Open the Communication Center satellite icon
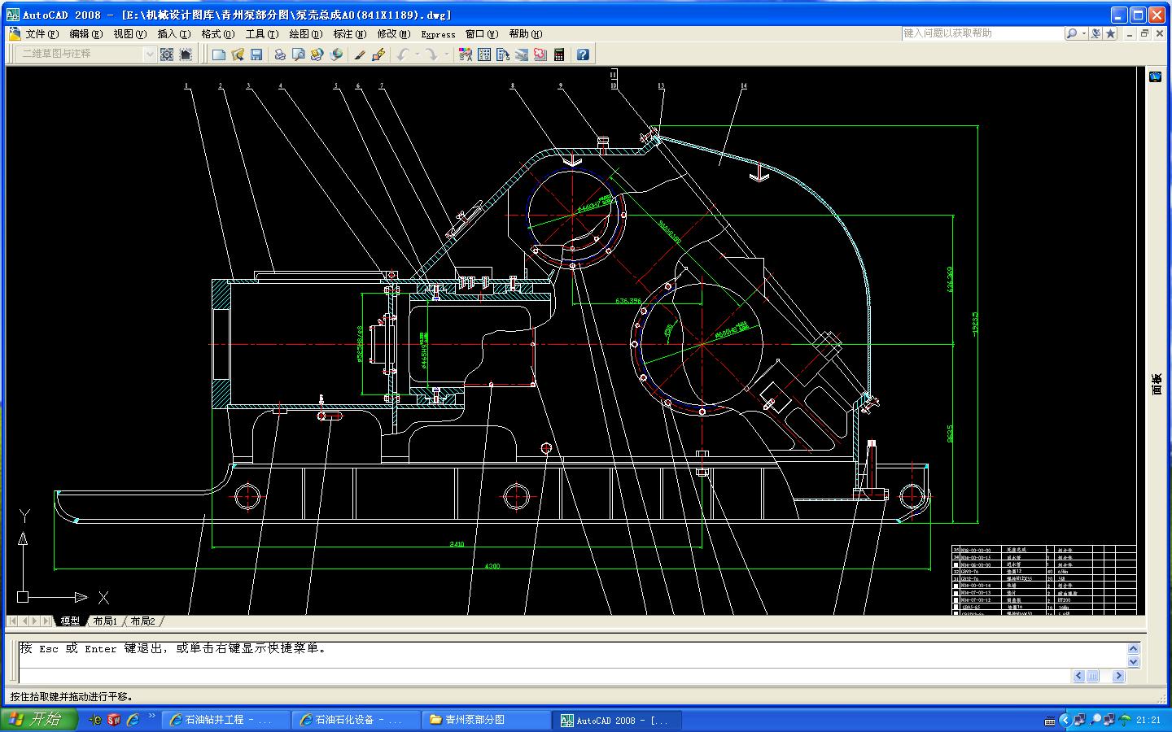Screen dimensions: 1172x732 tap(1095, 33)
